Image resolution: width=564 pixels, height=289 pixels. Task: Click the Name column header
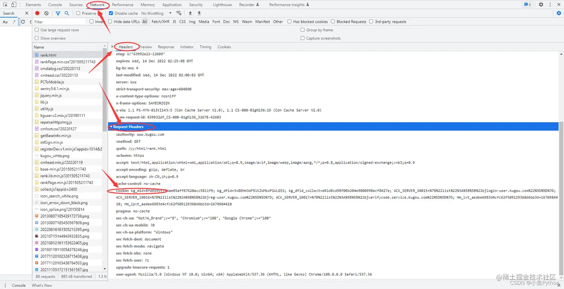click(67, 47)
